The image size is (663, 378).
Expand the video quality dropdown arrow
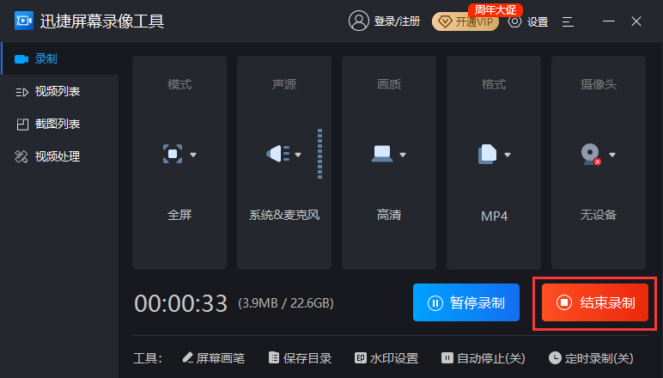[402, 155]
